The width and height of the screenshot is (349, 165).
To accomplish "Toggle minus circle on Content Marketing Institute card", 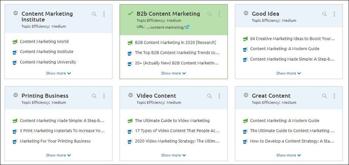I will pyautogui.click(x=15, y=13).
